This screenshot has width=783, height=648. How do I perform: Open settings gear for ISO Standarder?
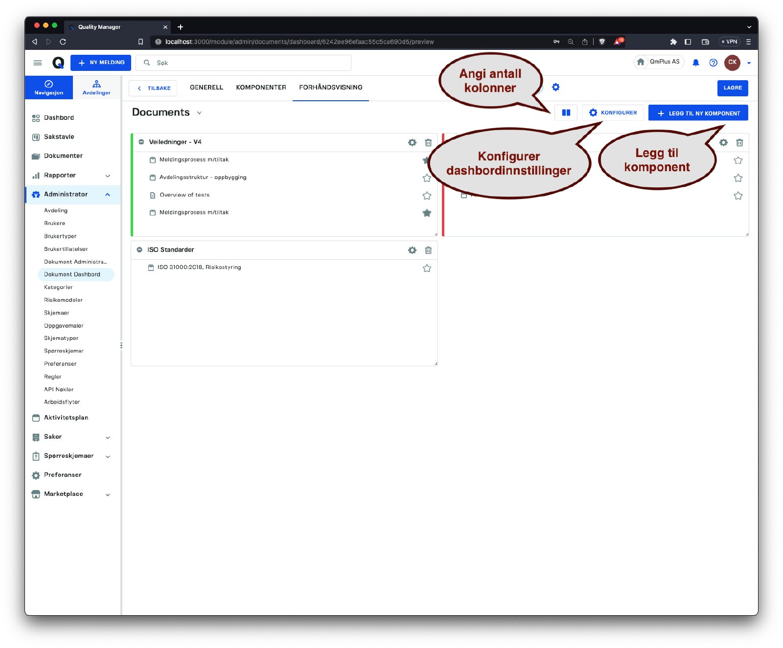pyautogui.click(x=412, y=250)
